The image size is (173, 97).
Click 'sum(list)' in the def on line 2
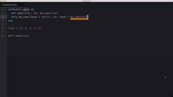(24, 13)
